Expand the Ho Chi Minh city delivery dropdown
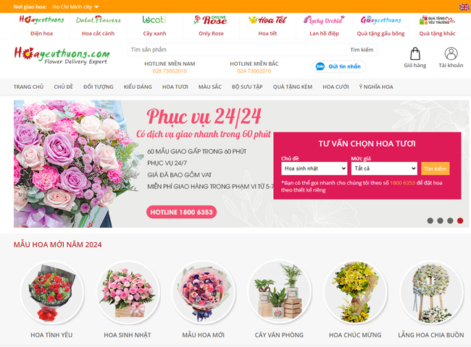471x347 pixels. [75, 7]
